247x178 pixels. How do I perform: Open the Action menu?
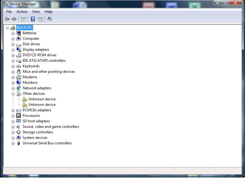tap(22, 12)
